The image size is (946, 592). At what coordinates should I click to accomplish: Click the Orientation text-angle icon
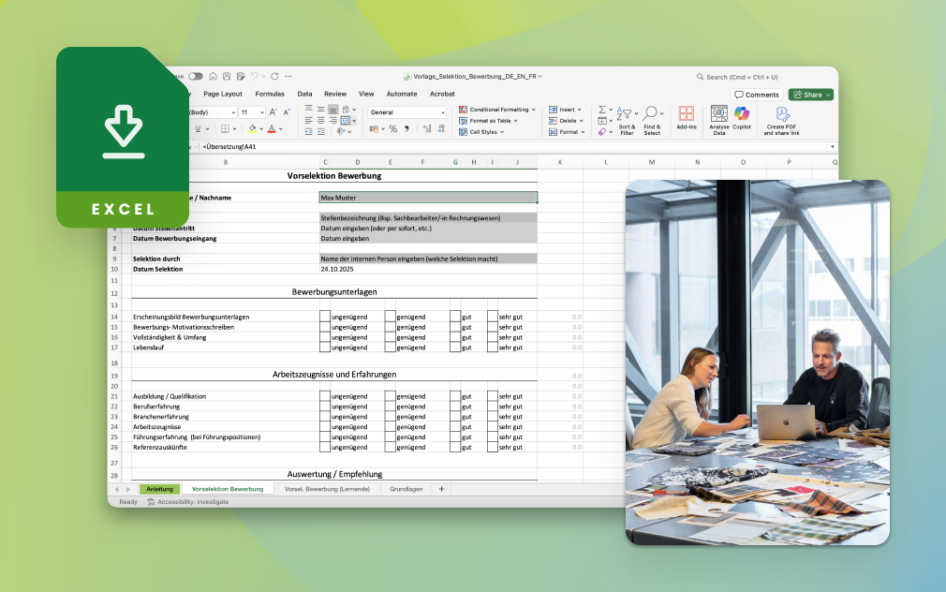pos(342,131)
